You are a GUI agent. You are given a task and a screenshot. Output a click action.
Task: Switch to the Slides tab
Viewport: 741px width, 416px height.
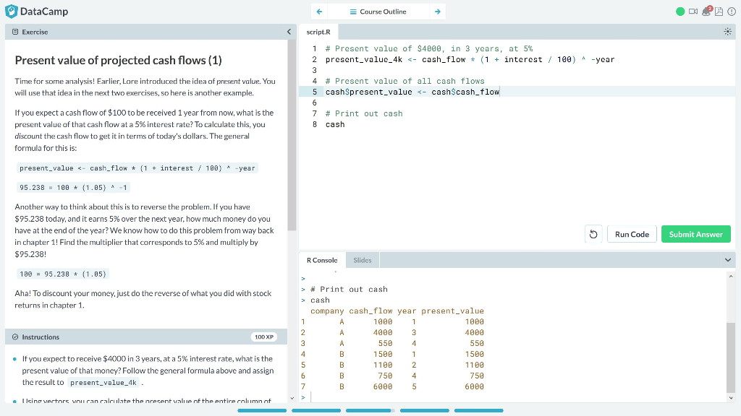[x=362, y=259]
